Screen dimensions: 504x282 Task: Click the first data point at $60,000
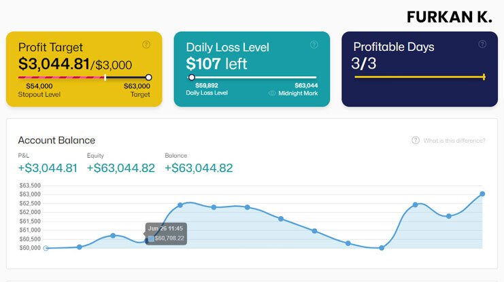coord(46,248)
